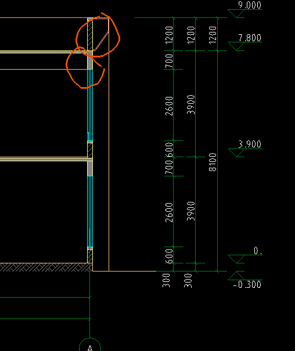Select the 2600 window dimension between 7.800 and 3.900
295x351 pixels.
[x=169, y=106]
